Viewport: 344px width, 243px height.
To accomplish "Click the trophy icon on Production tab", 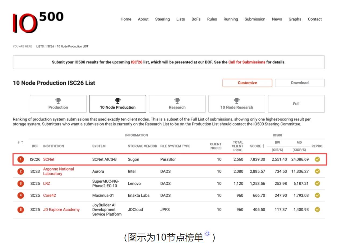I will [x=58, y=101].
